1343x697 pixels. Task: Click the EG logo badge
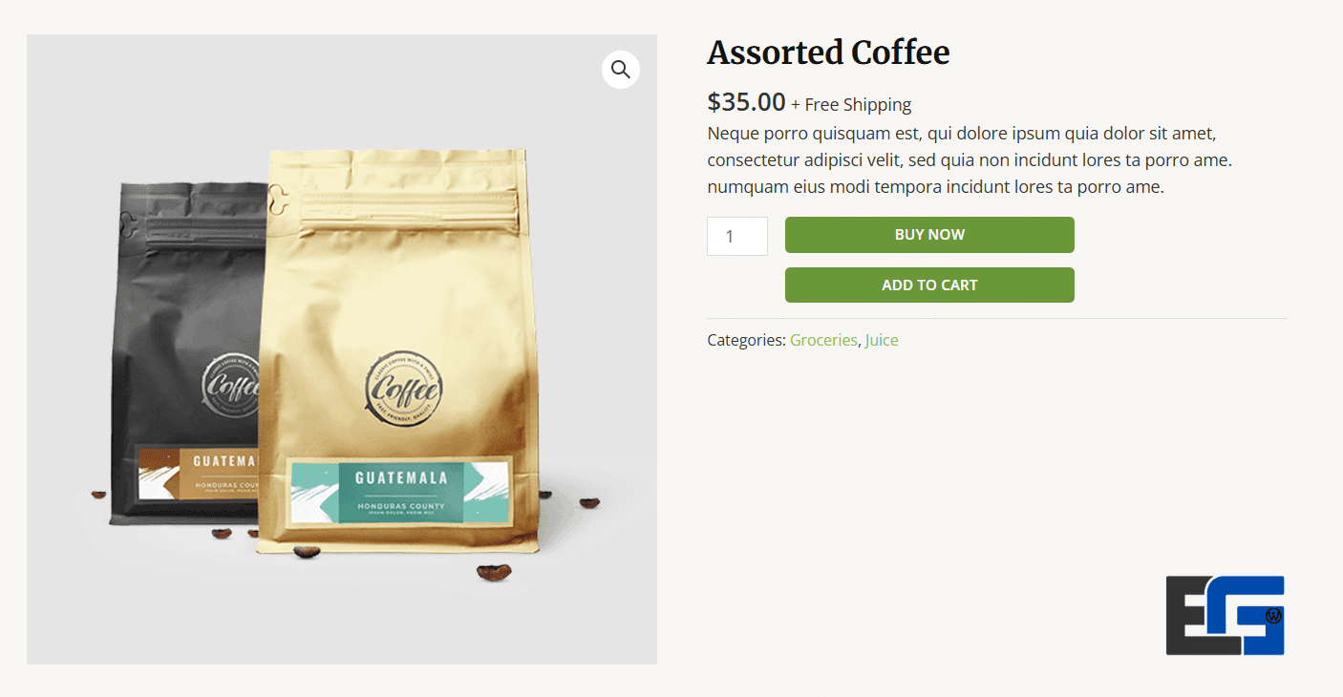[1226, 616]
